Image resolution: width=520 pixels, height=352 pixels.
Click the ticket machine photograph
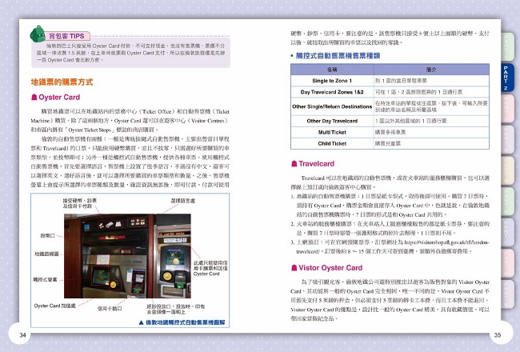coord(127,256)
